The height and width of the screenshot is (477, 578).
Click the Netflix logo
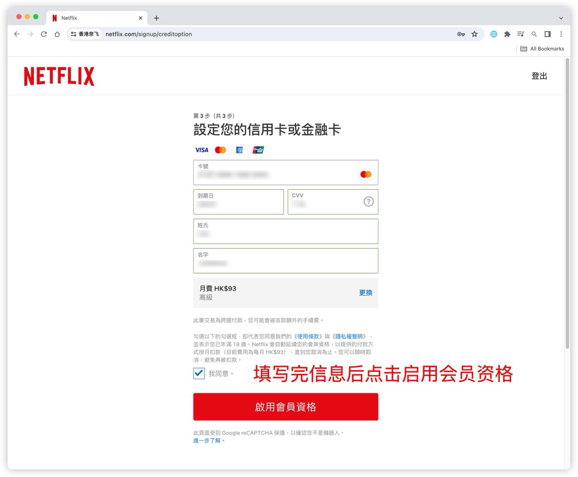(59, 76)
